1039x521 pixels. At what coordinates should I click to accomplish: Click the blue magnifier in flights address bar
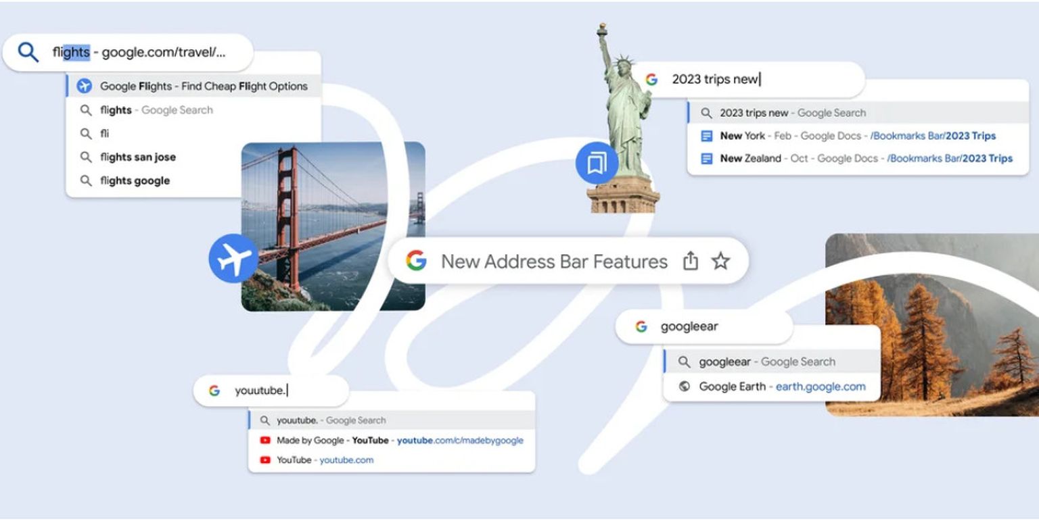[28, 52]
